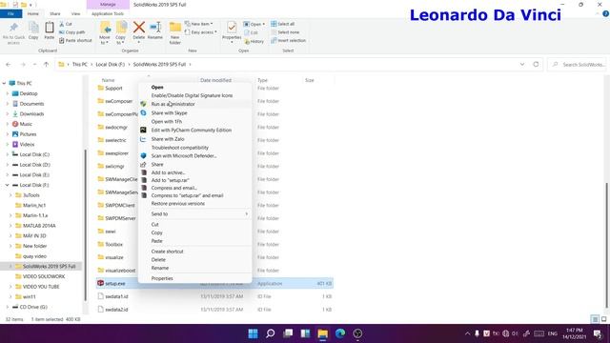Screen dimensions: 610x343
Task: Expand the address bar history dropdown
Action: coord(522,65)
